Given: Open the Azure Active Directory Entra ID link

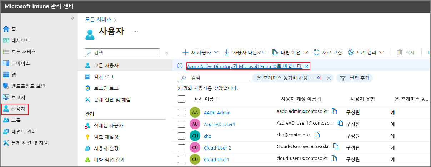Looking at the screenshot, I should coord(245,66).
